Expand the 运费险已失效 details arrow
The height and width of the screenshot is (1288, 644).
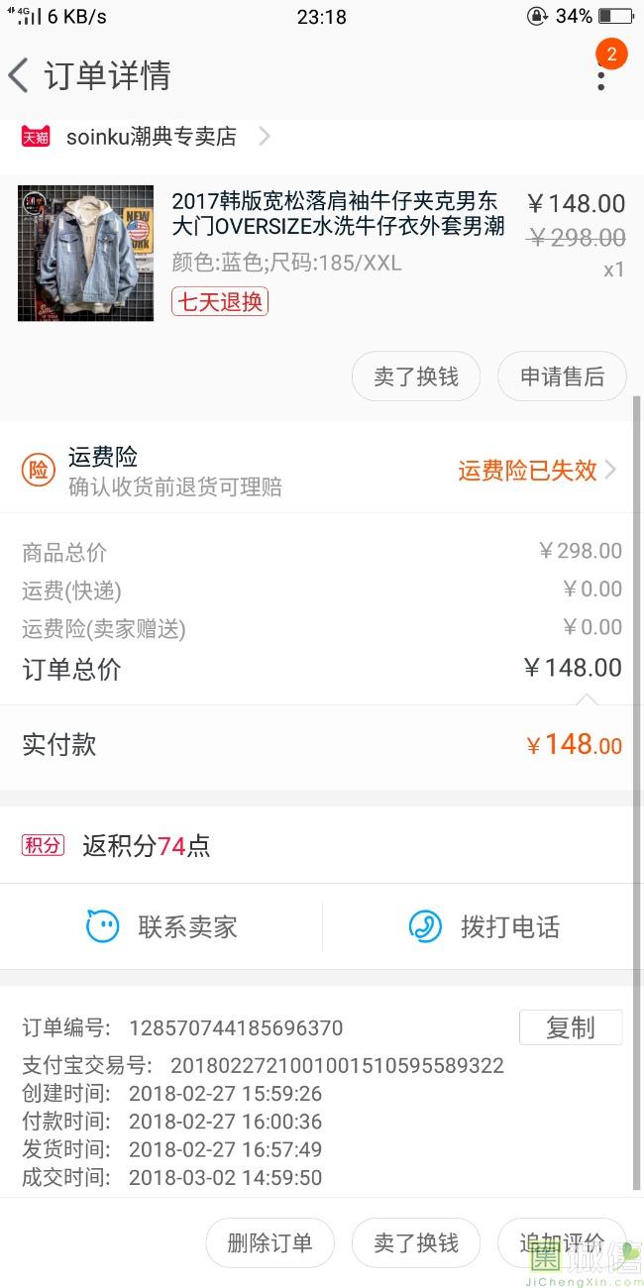click(610, 470)
